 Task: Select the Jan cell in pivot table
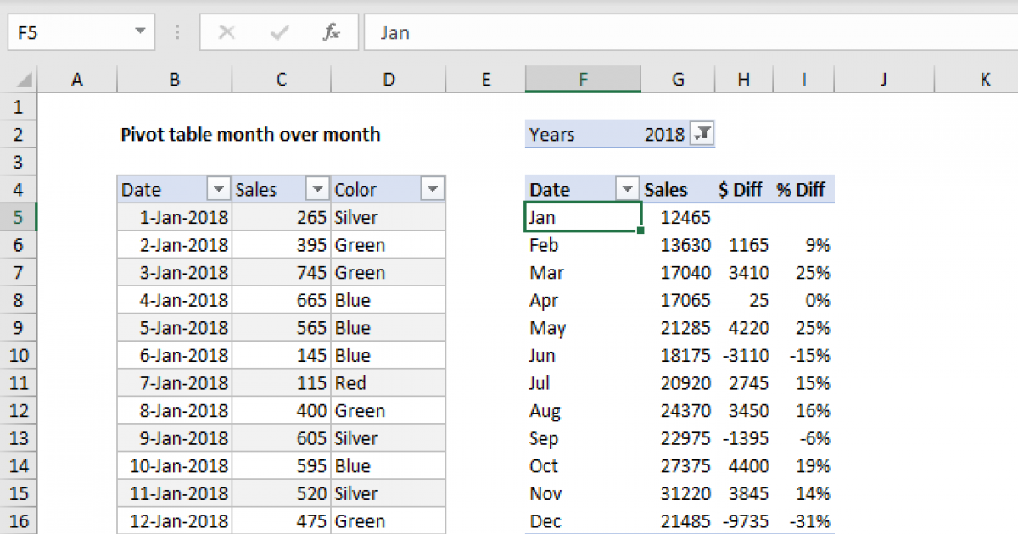[x=583, y=217]
